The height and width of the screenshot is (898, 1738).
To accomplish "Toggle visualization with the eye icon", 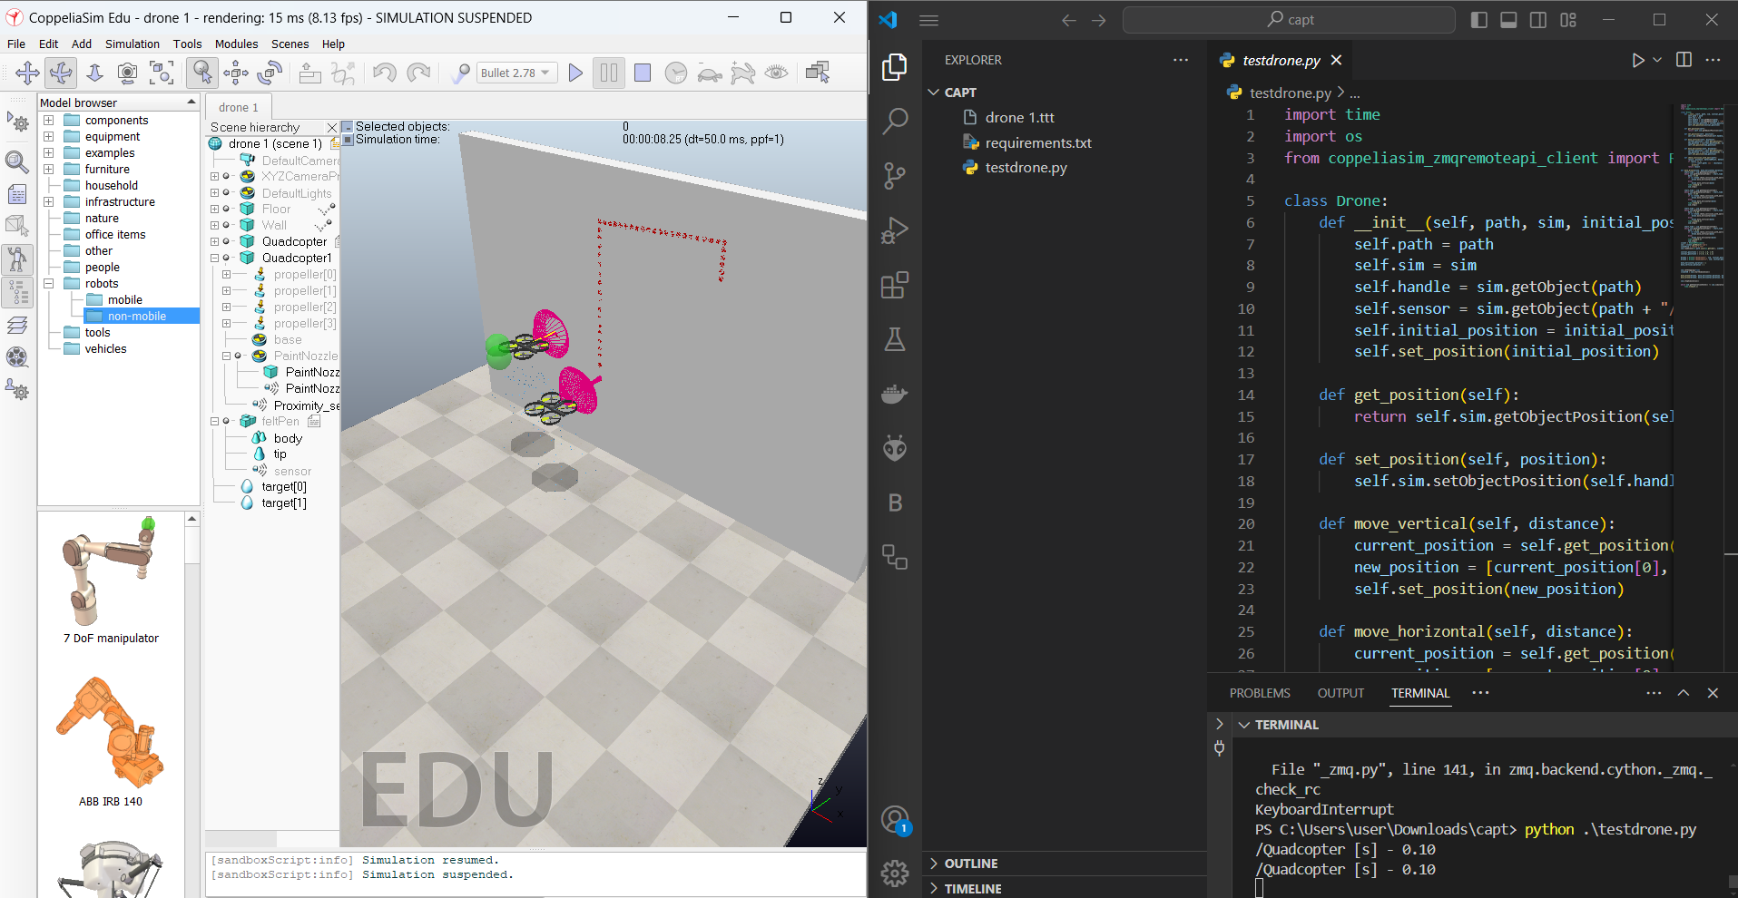I will click(x=777, y=73).
